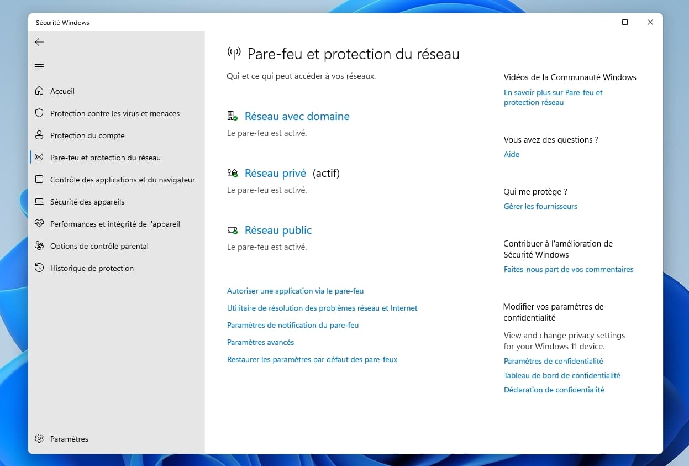
Task: Click Vidéos de la Communauté Windows heading
Action: point(570,77)
